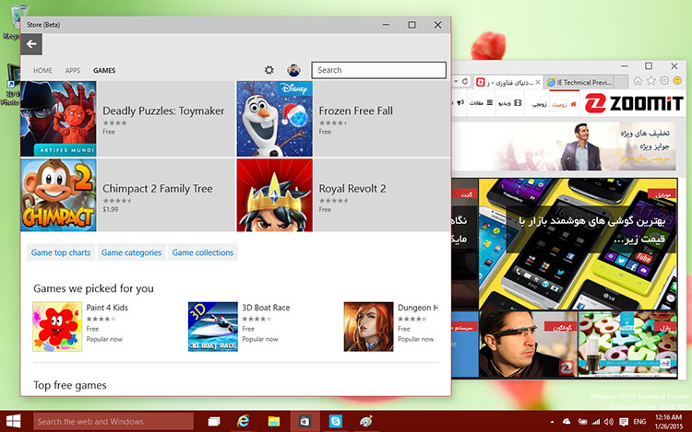Click Internet Explorer favorites star icon
This screenshot has width=692, height=432.
coord(651,82)
